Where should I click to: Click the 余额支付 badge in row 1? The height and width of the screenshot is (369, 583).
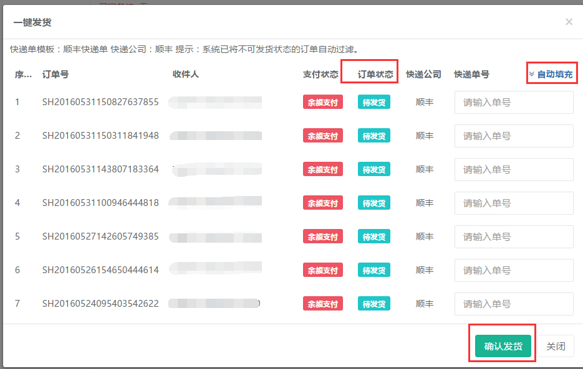coord(322,103)
